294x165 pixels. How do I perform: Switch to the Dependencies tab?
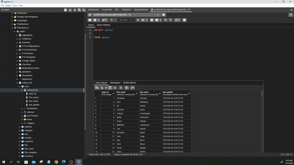[x=141, y=10]
